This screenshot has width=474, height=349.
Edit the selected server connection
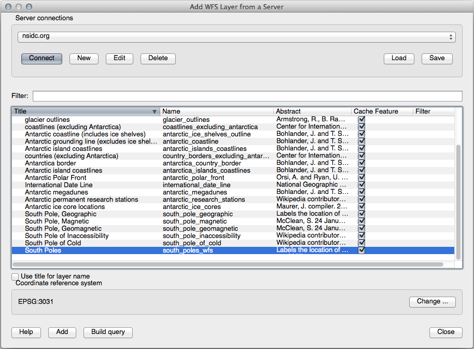[x=119, y=59]
